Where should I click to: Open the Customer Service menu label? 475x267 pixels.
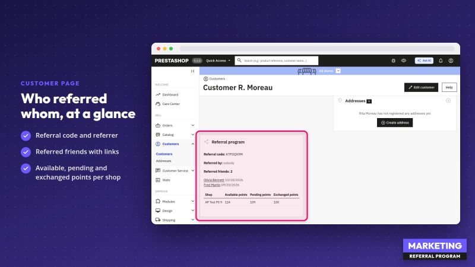175,171
